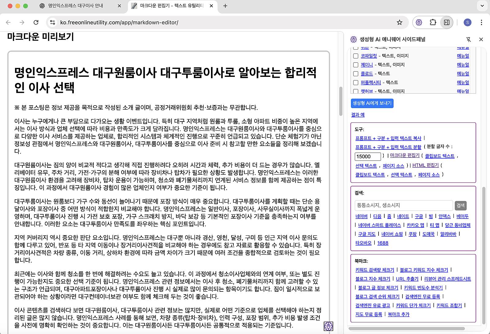Click the browser reload page icon
Screen dimensions: 490x334
tap(36, 22)
